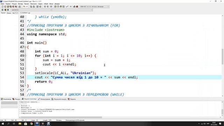The height and width of the screenshot is (126, 224).
Task: Click Rebuild All toolbar icon
Action: (63, 7)
